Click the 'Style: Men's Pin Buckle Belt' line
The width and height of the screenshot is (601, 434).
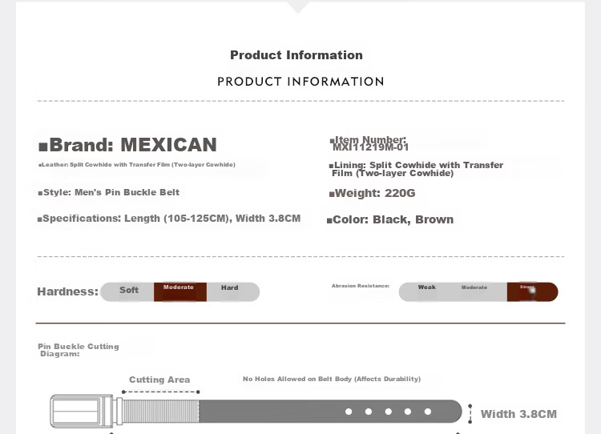tap(108, 192)
